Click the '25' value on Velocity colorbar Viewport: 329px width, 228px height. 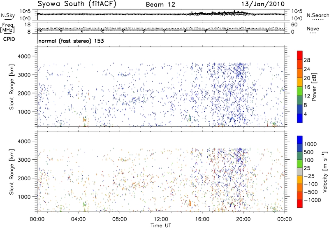click(308, 168)
